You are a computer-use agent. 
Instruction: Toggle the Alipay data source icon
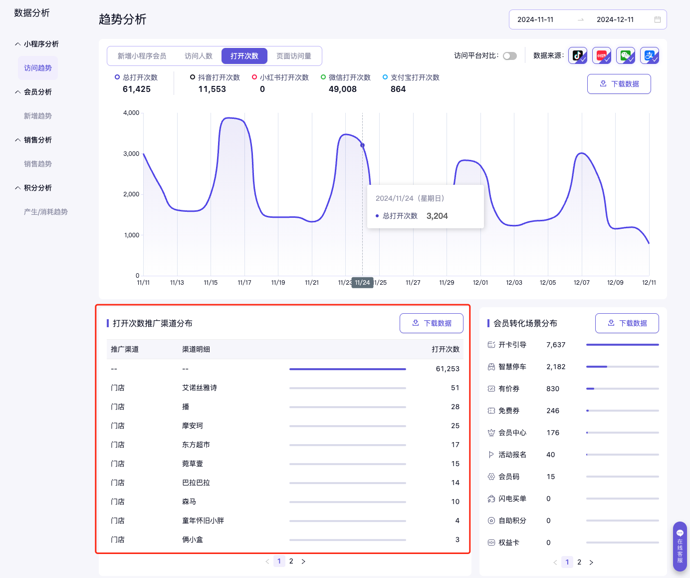pyautogui.click(x=650, y=55)
